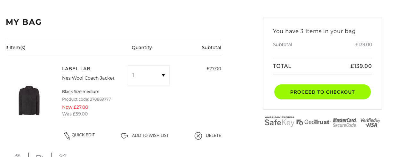393x157 pixels.
Task: Click the heart arrow wish list icon
Action: click(x=124, y=136)
